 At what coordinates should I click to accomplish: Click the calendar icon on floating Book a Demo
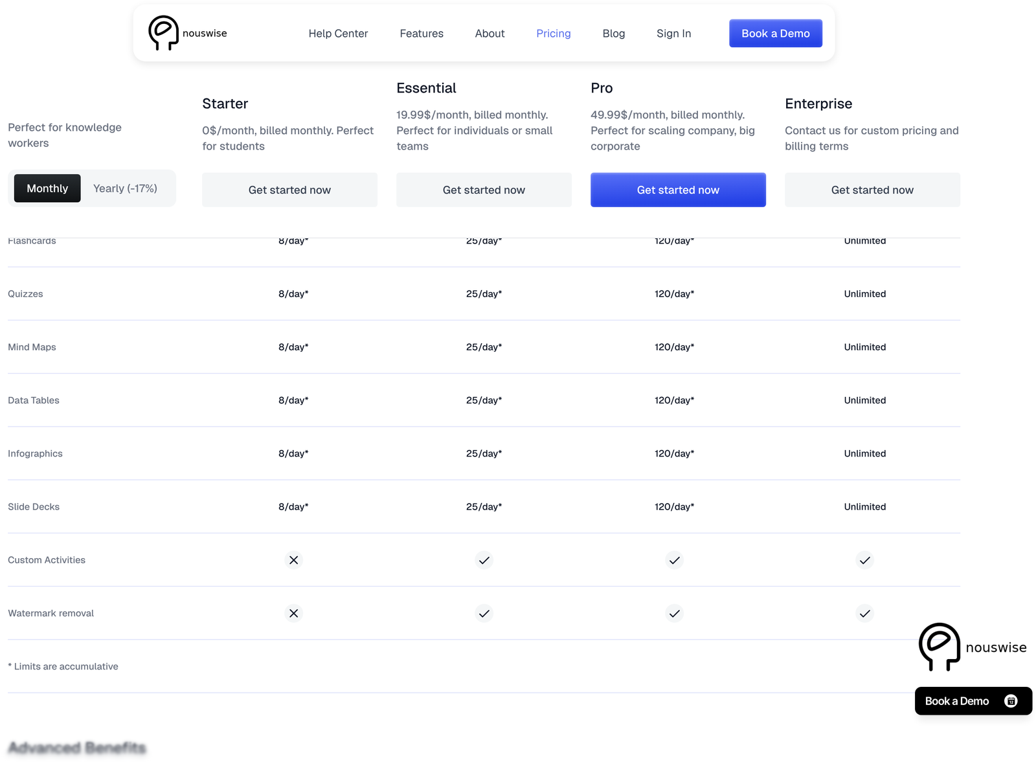tap(1011, 701)
